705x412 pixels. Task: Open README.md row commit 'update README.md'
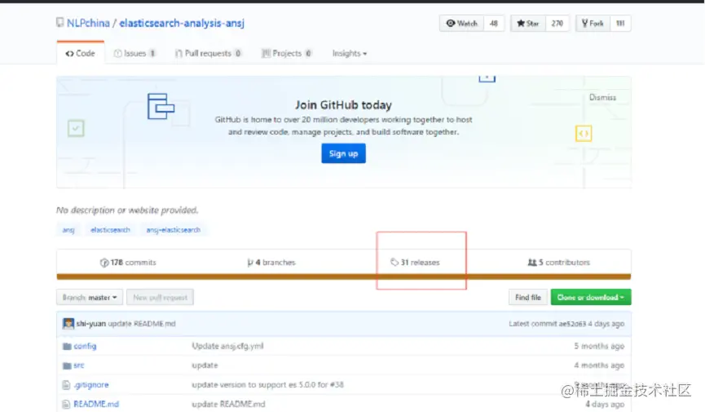point(228,404)
